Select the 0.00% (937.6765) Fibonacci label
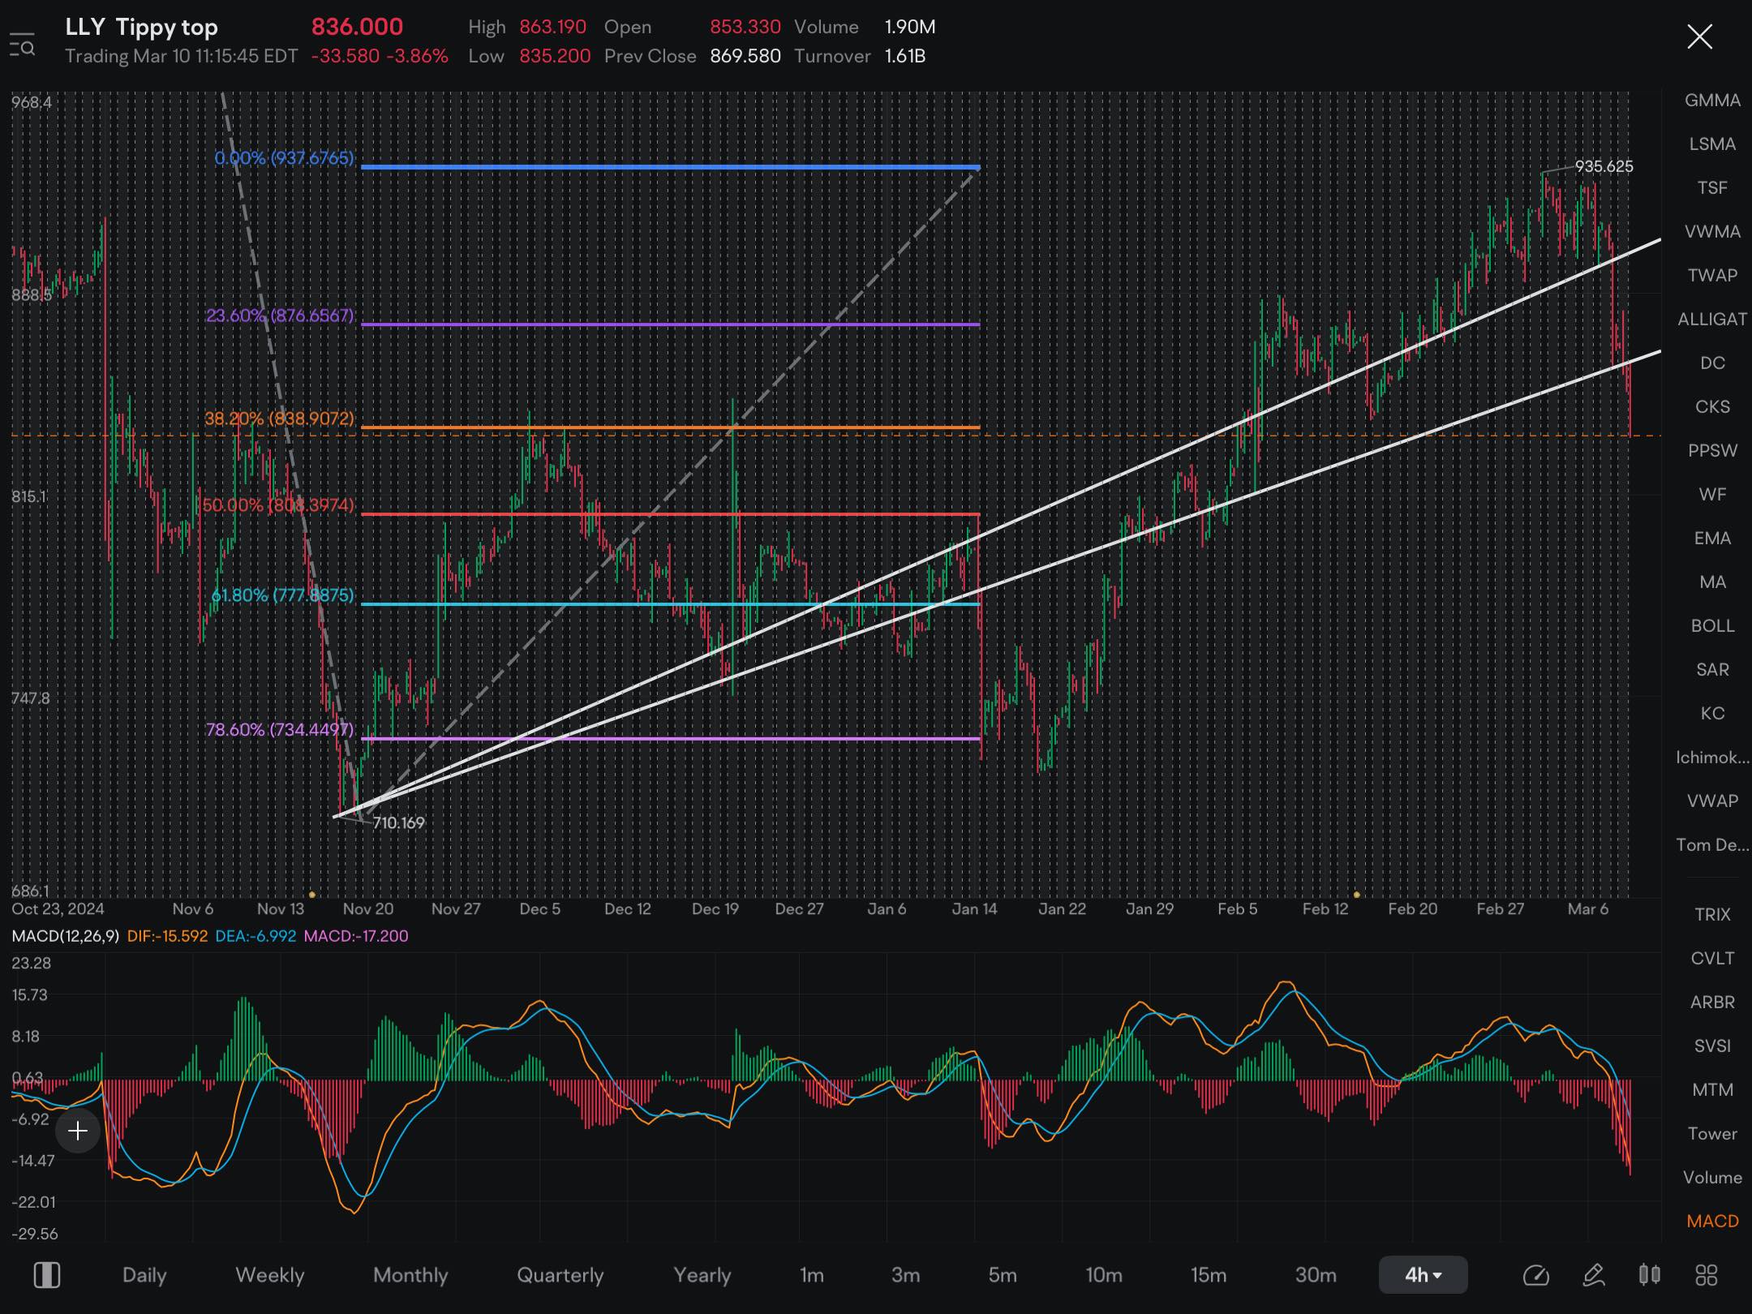 [284, 158]
